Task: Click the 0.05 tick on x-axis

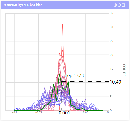Action: [86, 112]
